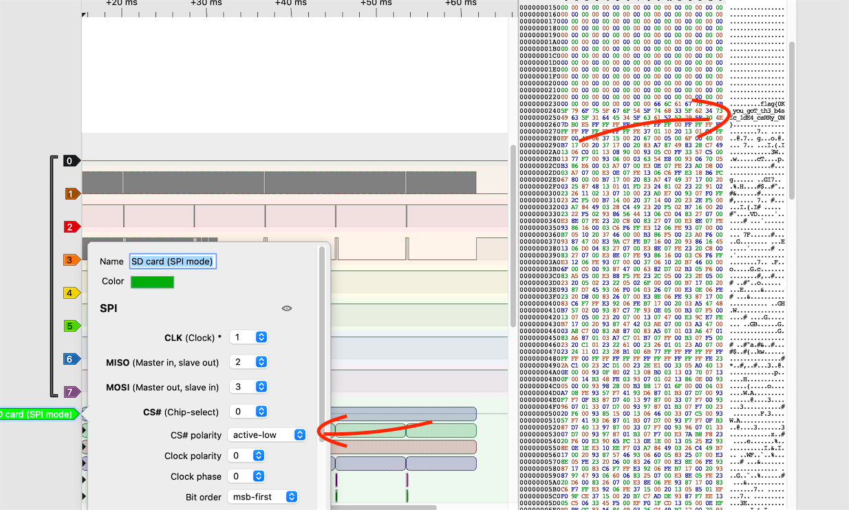849x510 pixels.
Task: Click the yellow channel 4 label
Action: coord(70,293)
